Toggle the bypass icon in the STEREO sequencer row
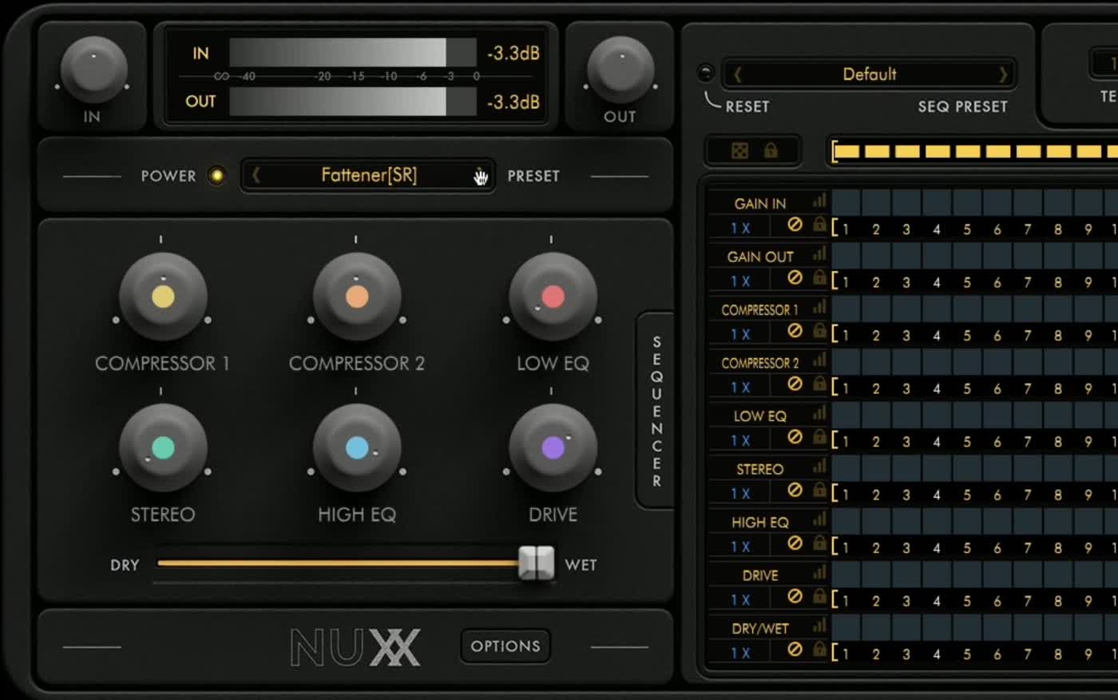 click(795, 490)
